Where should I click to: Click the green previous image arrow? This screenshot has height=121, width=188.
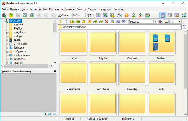point(25,15)
